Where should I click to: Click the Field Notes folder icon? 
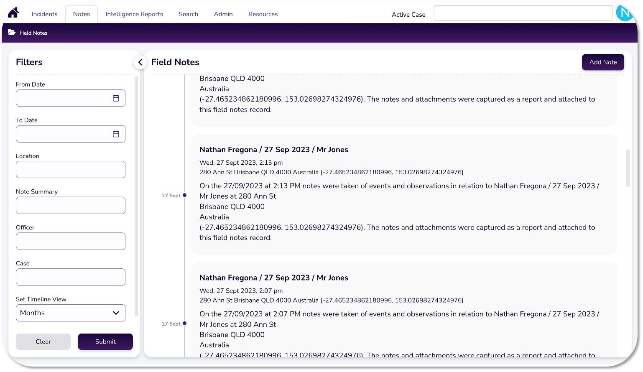pyautogui.click(x=12, y=33)
